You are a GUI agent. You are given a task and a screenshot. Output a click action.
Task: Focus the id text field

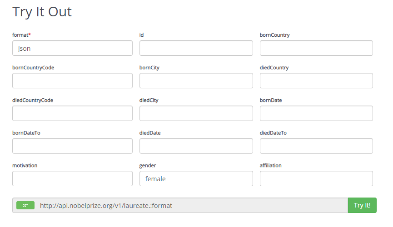click(x=196, y=48)
